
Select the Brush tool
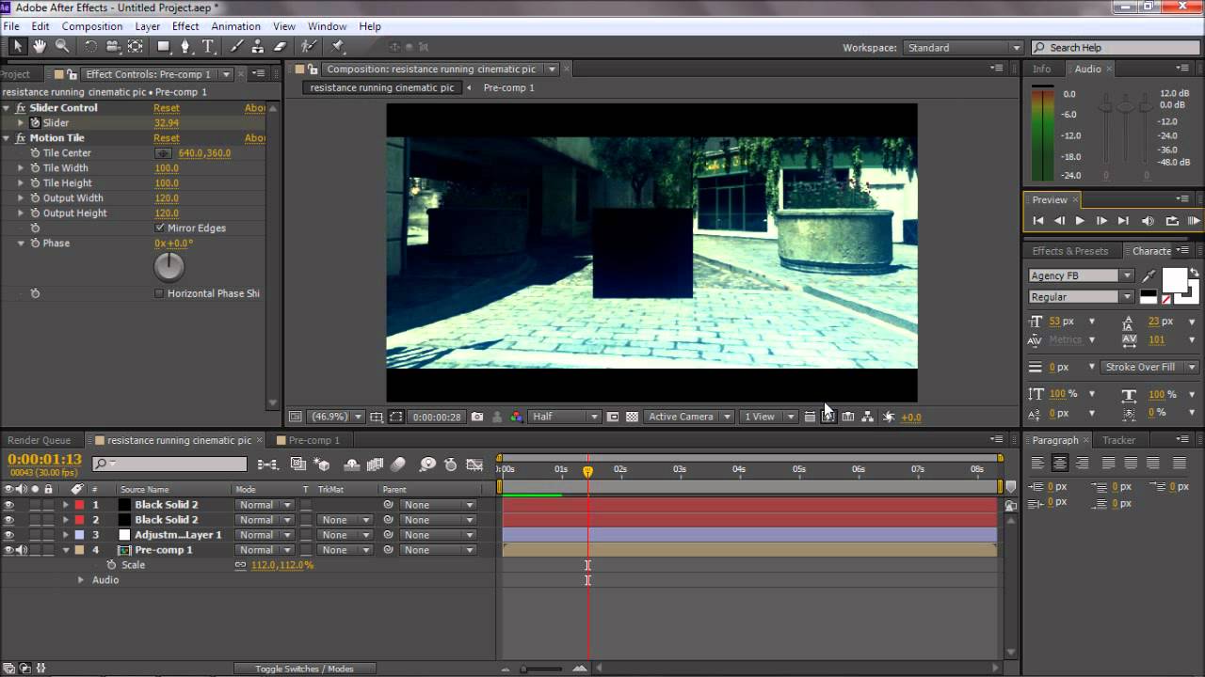click(x=236, y=46)
